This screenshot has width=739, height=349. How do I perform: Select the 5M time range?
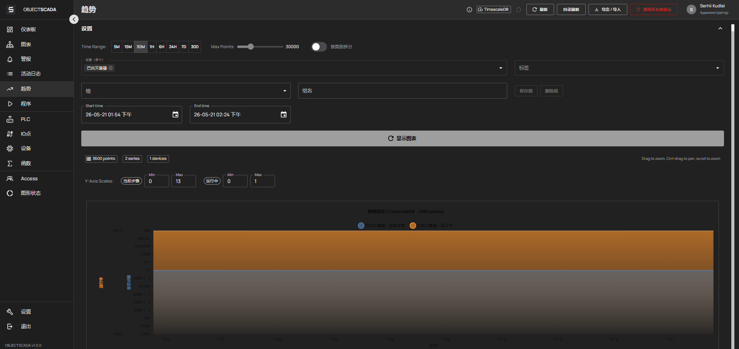117,47
